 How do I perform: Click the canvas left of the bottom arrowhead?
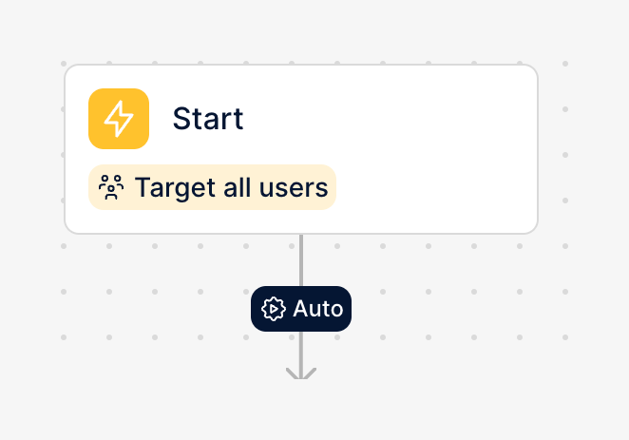(x=190, y=390)
